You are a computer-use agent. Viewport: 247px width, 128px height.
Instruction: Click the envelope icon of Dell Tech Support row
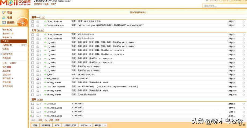pos(38,87)
